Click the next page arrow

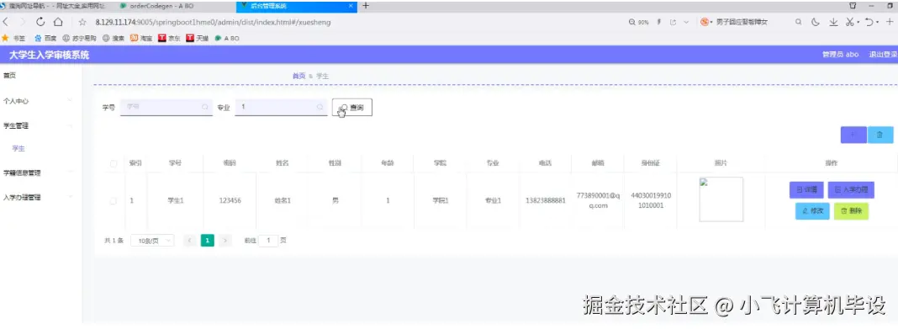coord(225,241)
